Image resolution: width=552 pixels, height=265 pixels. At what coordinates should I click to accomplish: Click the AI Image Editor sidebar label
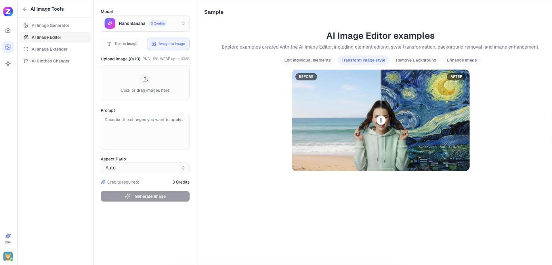[x=47, y=37]
